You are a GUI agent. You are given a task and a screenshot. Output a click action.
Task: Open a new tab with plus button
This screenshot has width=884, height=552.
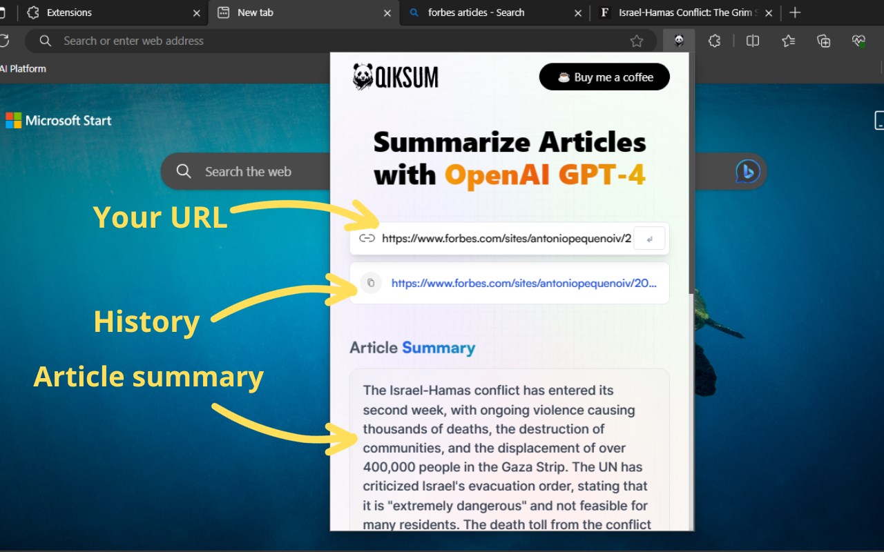pos(795,12)
